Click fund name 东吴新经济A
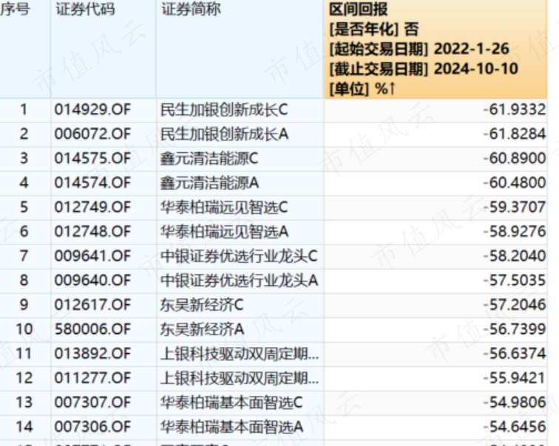The width and height of the screenshot is (559, 446). 202,329
